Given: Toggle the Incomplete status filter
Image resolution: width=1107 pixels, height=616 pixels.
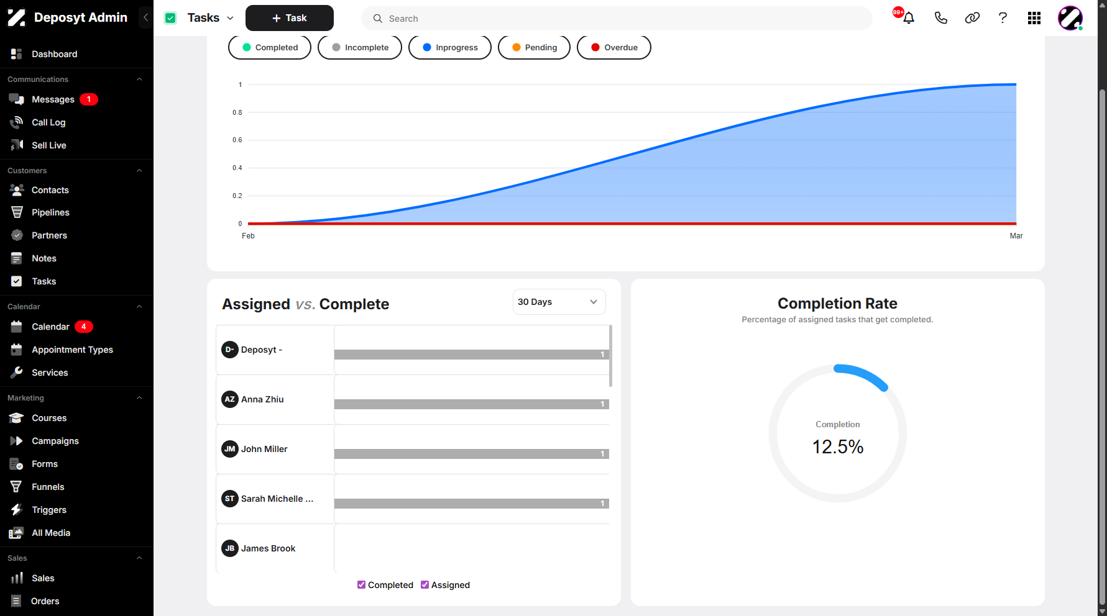Looking at the screenshot, I should [360, 47].
